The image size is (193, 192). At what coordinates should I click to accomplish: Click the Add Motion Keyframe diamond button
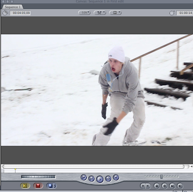coord(165,186)
